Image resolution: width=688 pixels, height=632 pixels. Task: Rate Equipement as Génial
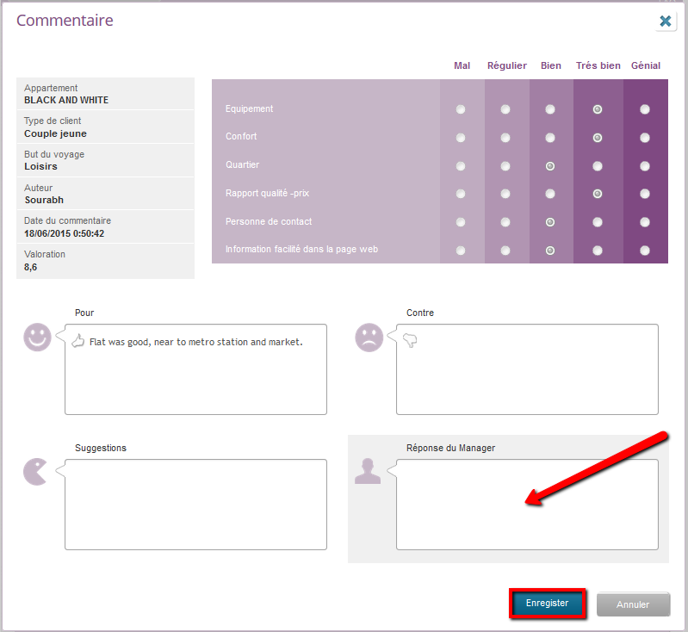click(645, 109)
